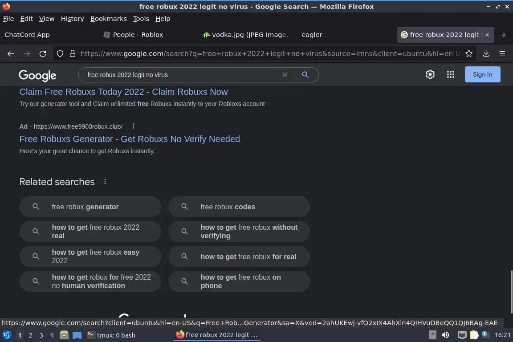Screen dimensions: 513x342
Task: Search related: free robux without verifying
Action: [239, 232]
